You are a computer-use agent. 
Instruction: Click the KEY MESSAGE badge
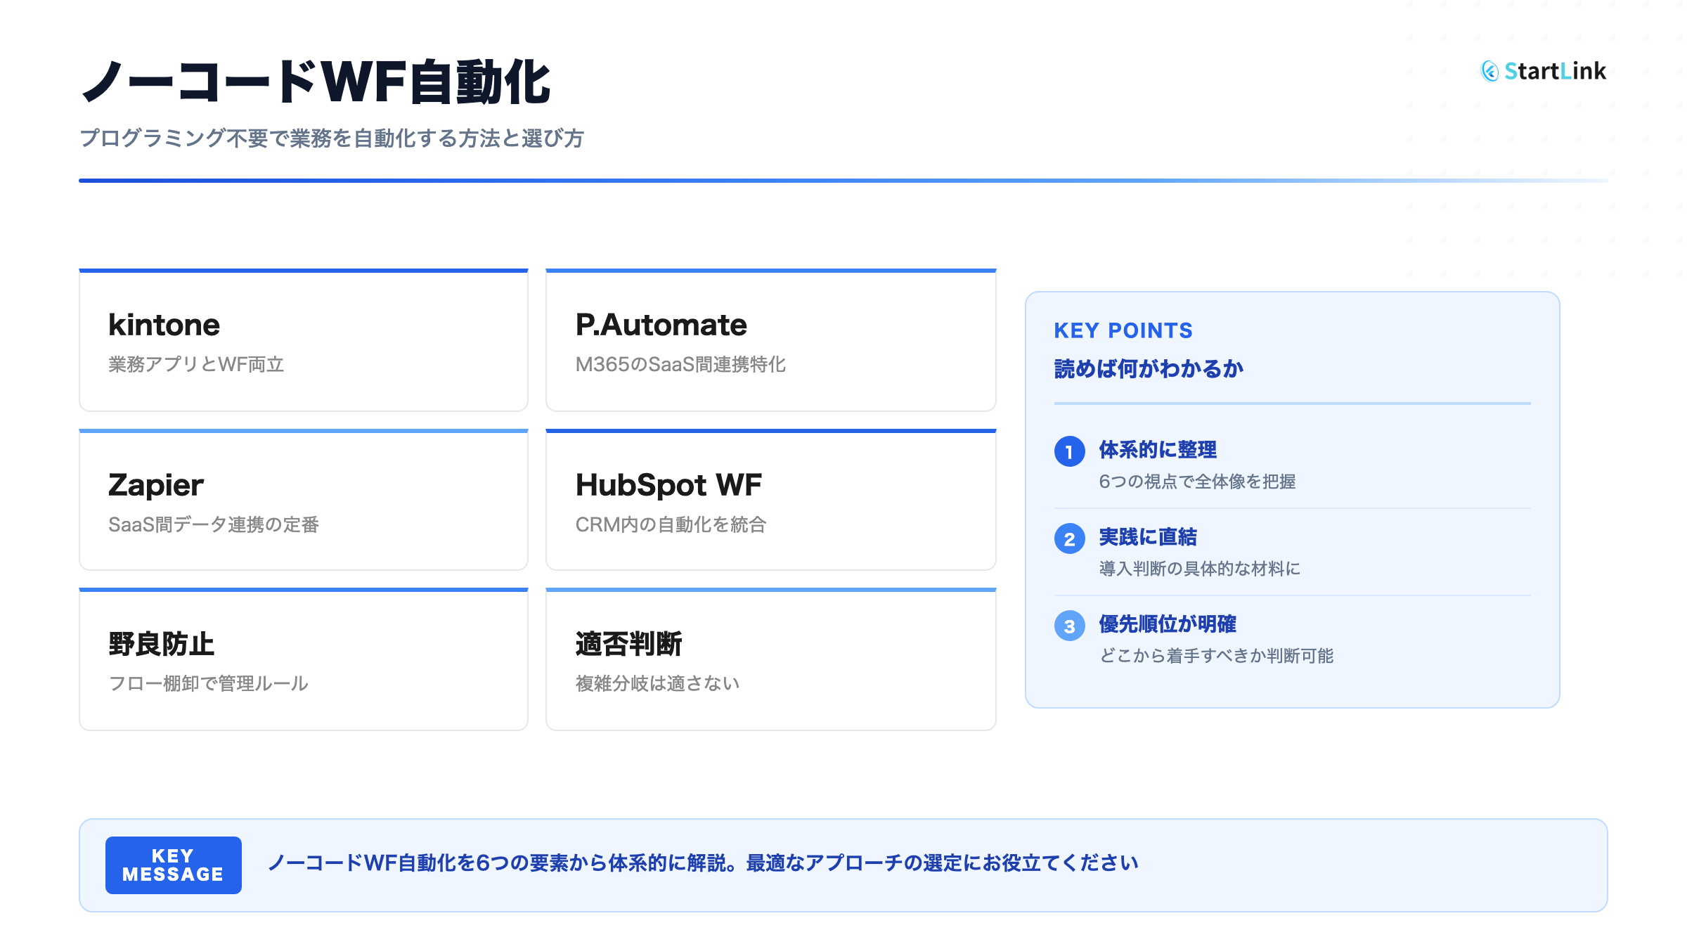tap(173, 865)
